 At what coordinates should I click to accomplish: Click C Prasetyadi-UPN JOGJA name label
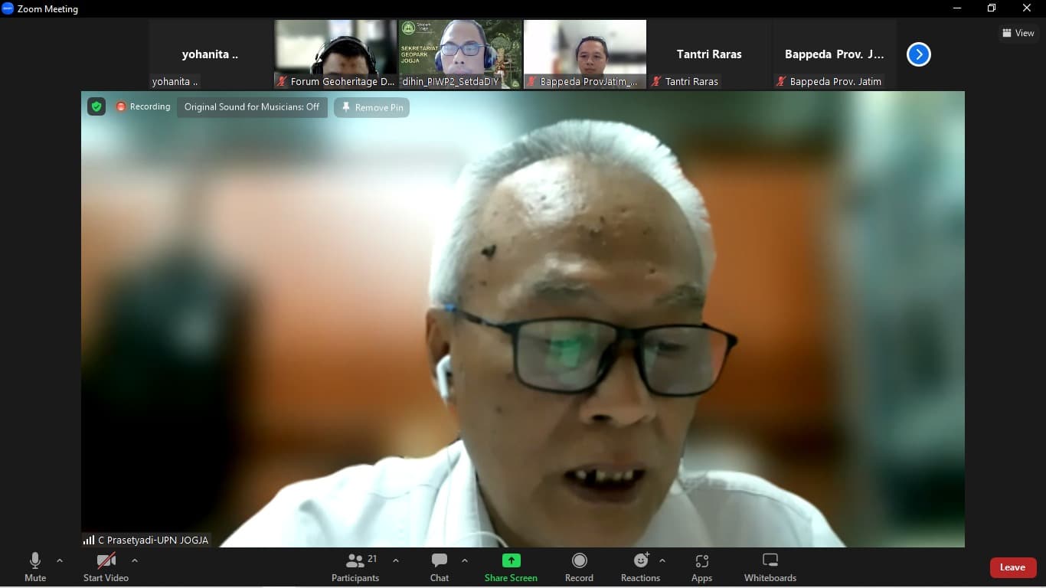pos(153,540)
